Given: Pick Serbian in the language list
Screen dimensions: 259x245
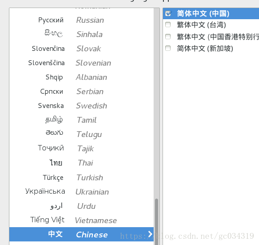Looking at the screenshot, I should 81,91.
